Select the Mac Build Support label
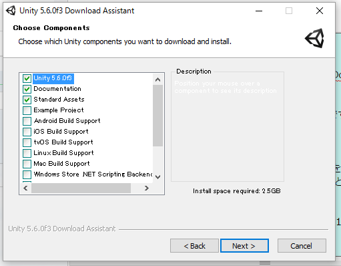The height and width of the screenshot is (266, 341). (x=61, y=164)
